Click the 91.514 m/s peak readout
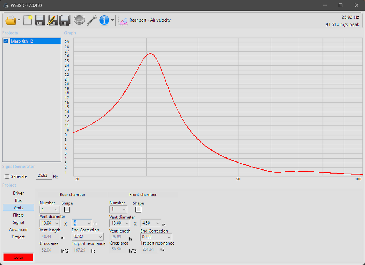Image resolution: width=365 pixels, height=265 pixels. [x=342, y=24]
